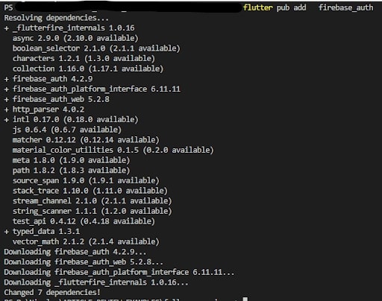Viewport: 382px width, 301px height.
Task: Click the 'flutter pub add' command text
Action: (275, 7)
